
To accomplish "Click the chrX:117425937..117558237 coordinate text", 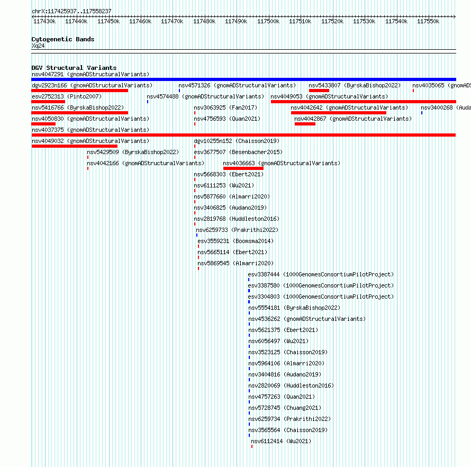I will coord(71,11).
